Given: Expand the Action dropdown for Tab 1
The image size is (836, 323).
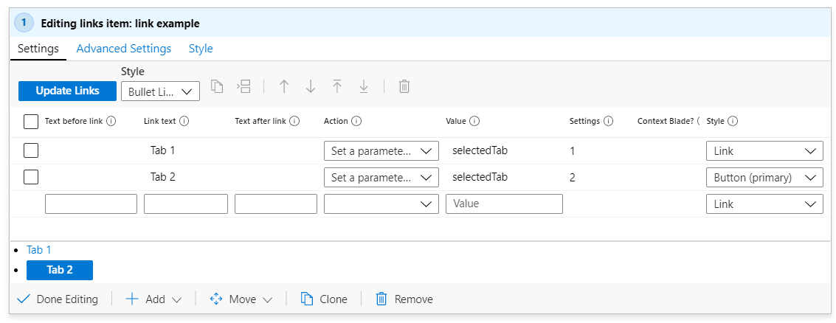Looking at the screenshot, I should pos(381,151).
